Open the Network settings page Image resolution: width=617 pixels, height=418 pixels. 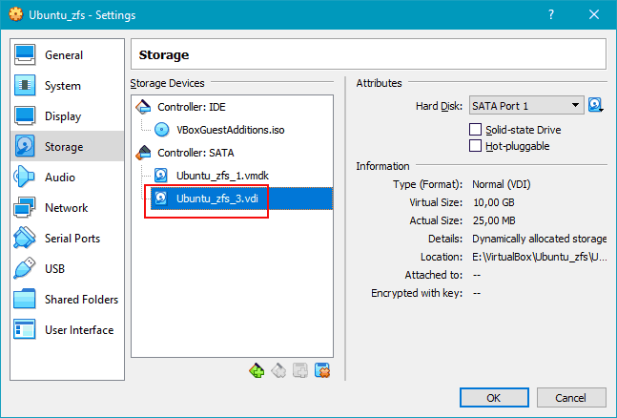(x=67, y=207)
